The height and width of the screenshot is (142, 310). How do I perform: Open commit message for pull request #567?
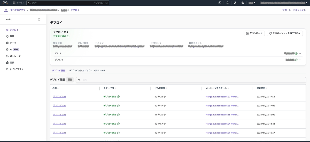(x=222, y=97)
